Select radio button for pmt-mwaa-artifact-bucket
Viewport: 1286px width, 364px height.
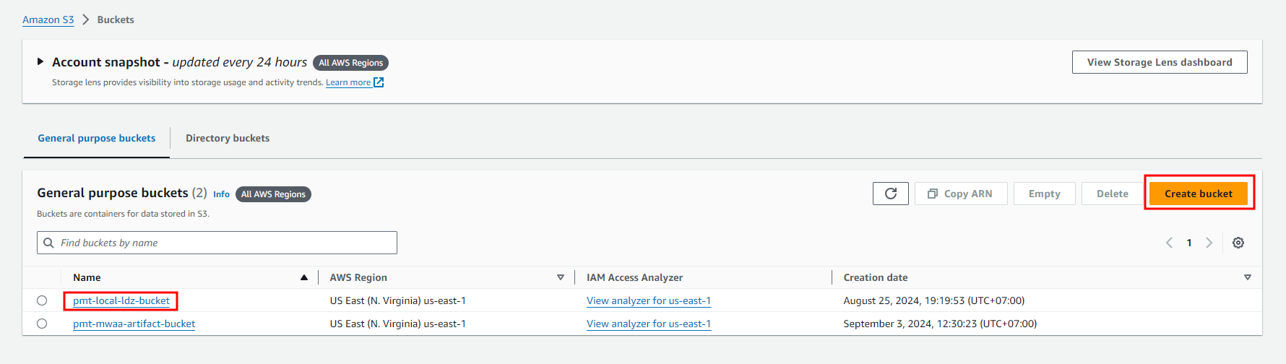tap(42, 324)
